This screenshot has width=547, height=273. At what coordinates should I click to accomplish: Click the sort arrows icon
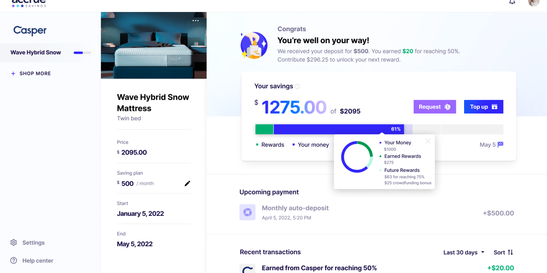point(510,253)
